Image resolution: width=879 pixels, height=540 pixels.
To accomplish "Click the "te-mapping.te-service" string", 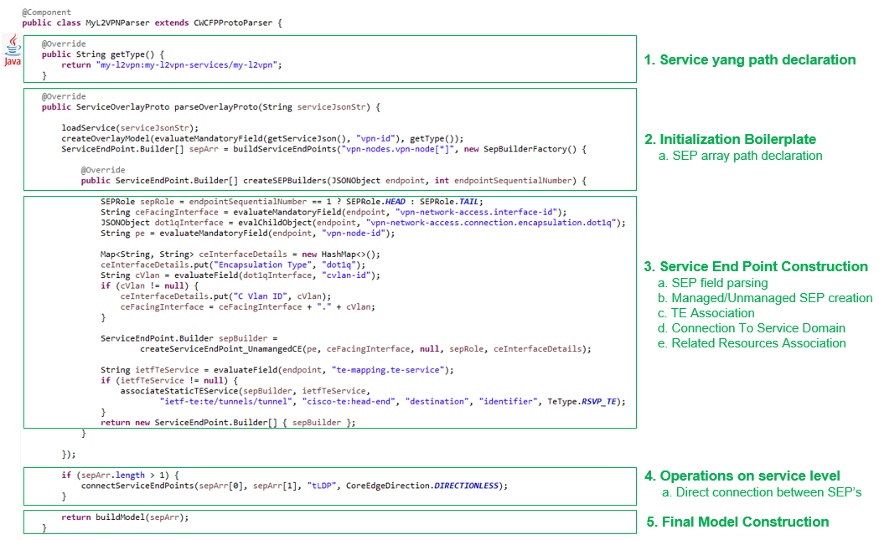I will (x=387, y=370).
